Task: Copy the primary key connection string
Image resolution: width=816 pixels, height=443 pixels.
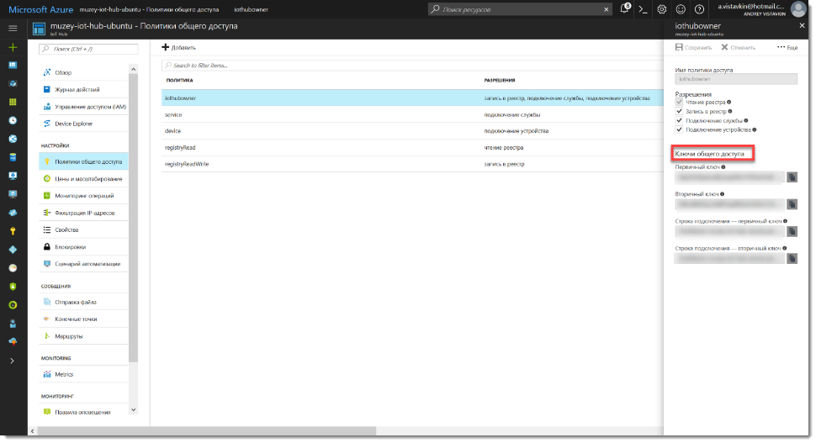Action: click(792, 231)
